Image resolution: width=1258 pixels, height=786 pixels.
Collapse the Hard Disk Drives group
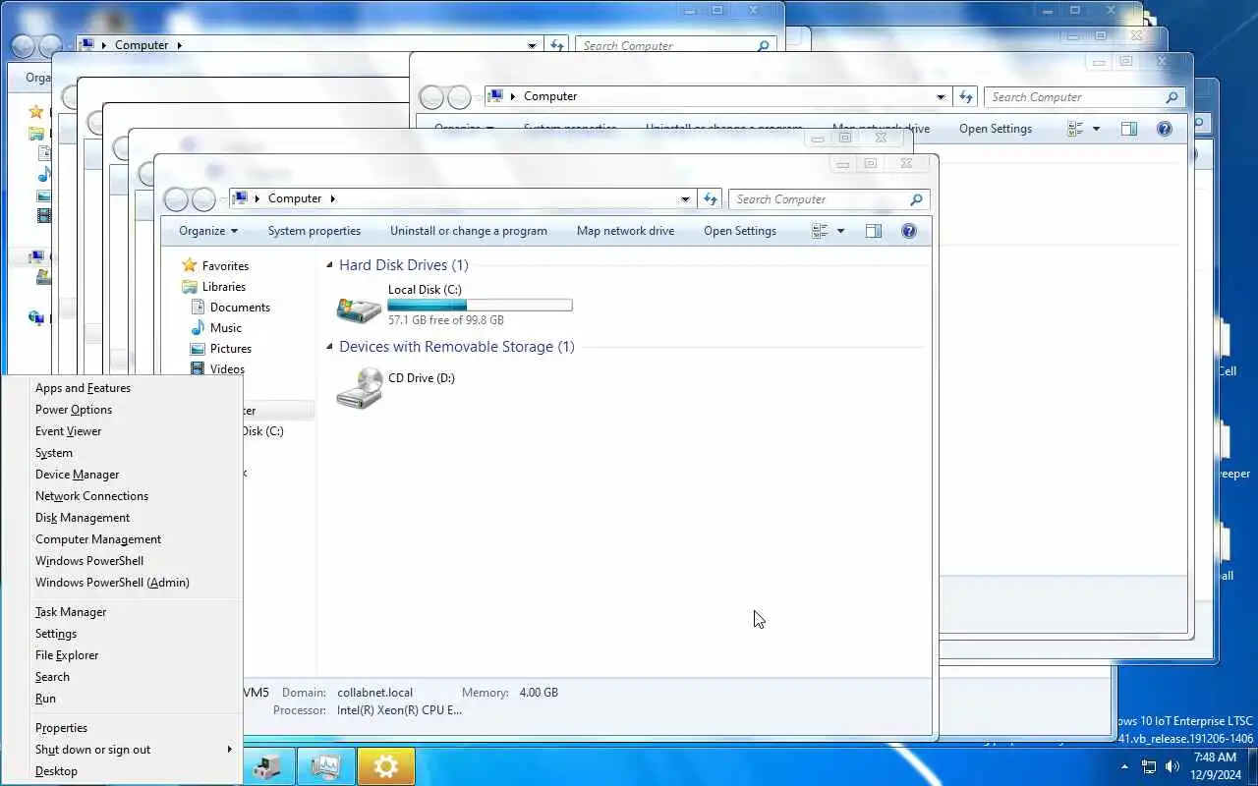[x=330, y=265]
